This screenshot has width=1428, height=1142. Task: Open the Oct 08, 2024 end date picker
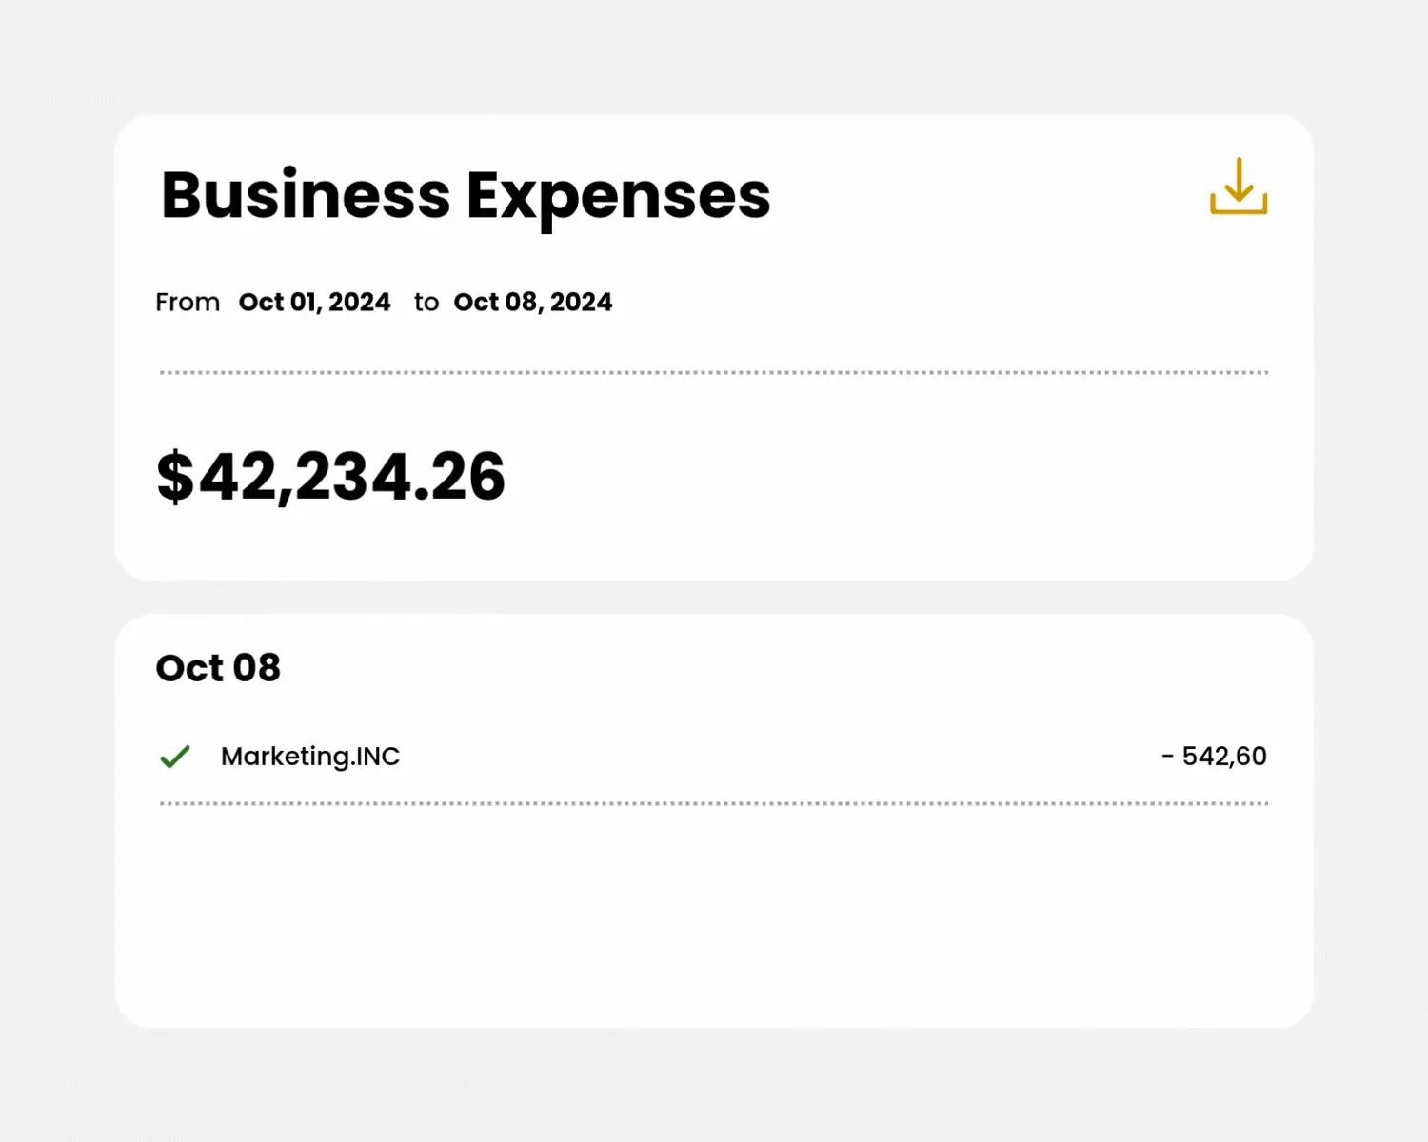click(x=533, y=302)
